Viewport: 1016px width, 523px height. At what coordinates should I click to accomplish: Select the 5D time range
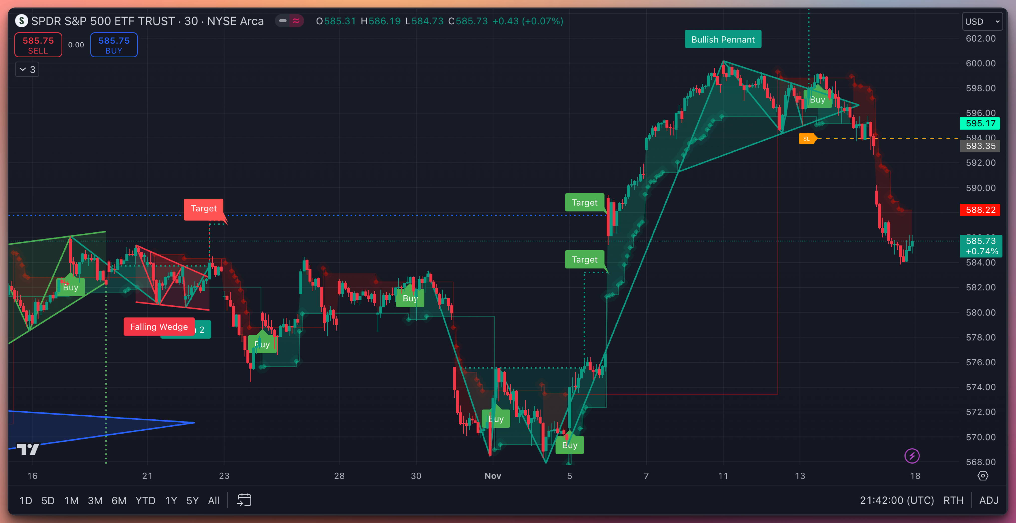[x=48, y=500]
